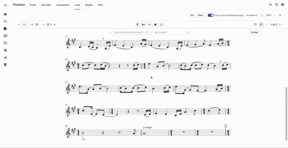Viewport: 288px width, 148px height.
Task: Click measure number 19 in the score
Action: (66, 59)
